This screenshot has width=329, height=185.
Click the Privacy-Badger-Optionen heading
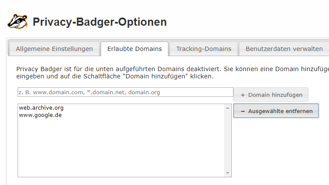[x=99, y=22]
